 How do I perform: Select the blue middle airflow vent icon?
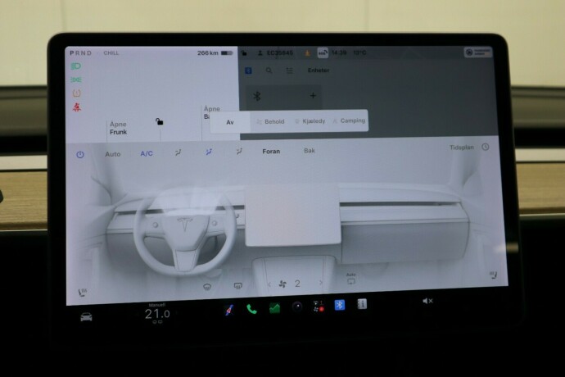209,152
